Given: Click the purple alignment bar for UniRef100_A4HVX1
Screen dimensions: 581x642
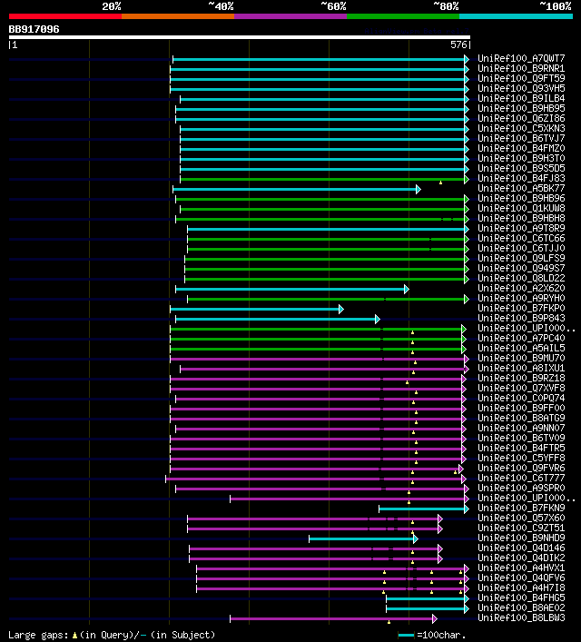Looking at the screenshot, I should click(332, 568).
